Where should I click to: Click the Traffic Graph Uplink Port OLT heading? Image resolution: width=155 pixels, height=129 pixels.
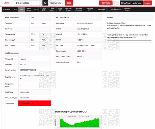coord(71,112)
